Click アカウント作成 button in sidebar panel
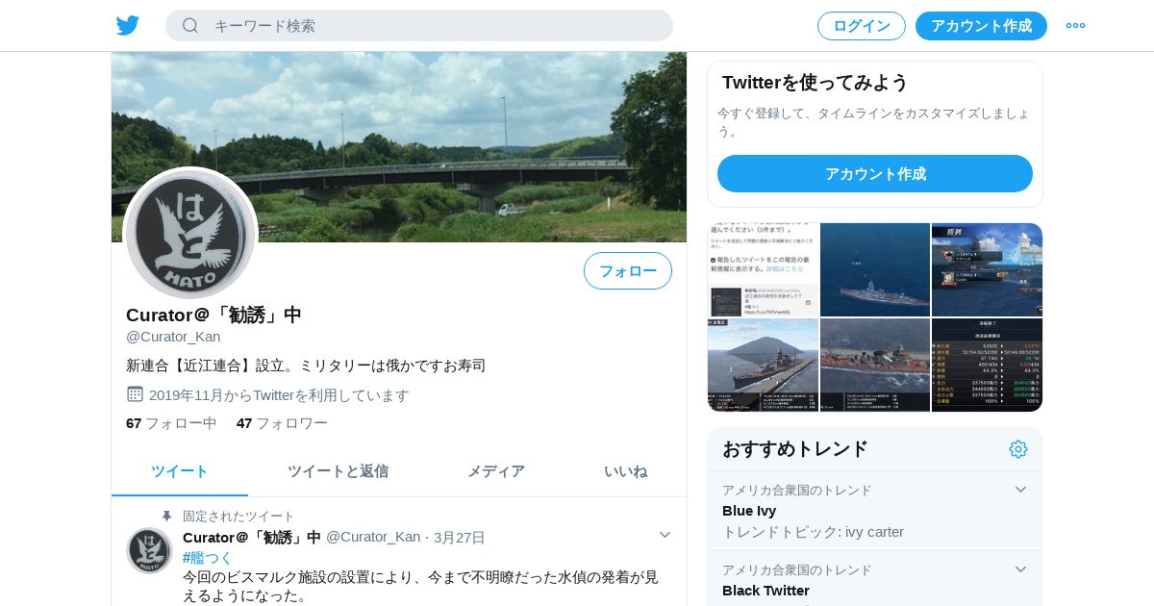The image size is (1154, 606). (875, 174)
